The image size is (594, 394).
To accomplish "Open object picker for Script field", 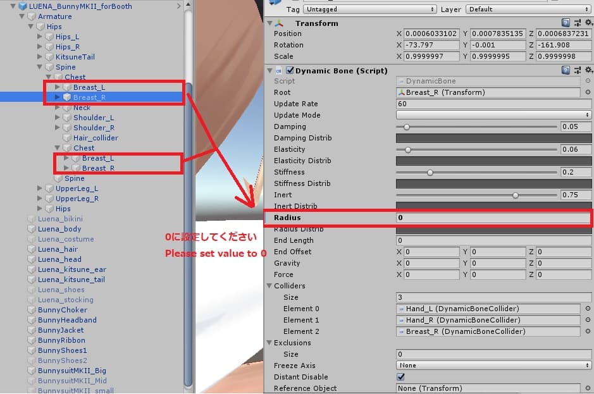I will [x=588, y=81].
